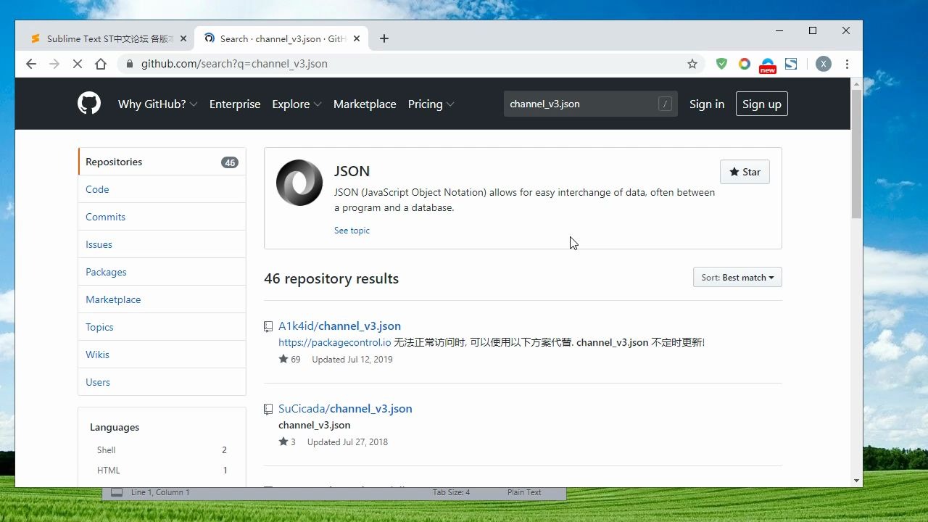Image resolution: width=928 pixels, height=522 pixels.
Task: Select the Issues filter
Action: (162, 244)
